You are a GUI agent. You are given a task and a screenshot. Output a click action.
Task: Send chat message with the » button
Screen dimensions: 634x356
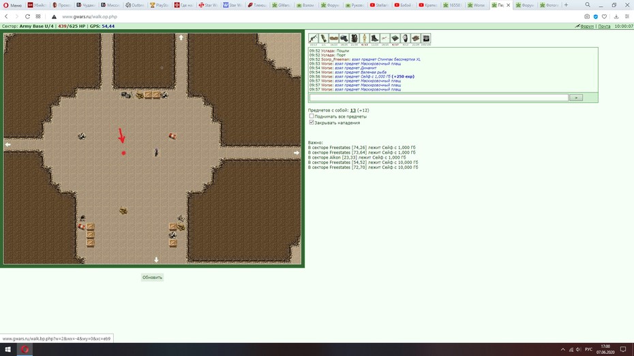(x=576, y=97)
